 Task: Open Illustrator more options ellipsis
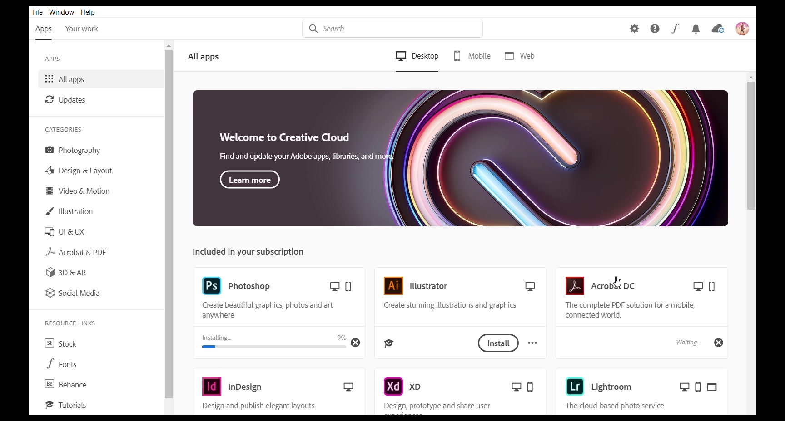pos(532,343)
